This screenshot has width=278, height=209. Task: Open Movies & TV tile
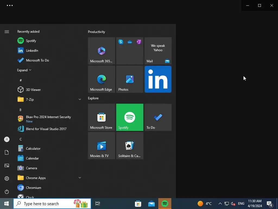[102, 146]
